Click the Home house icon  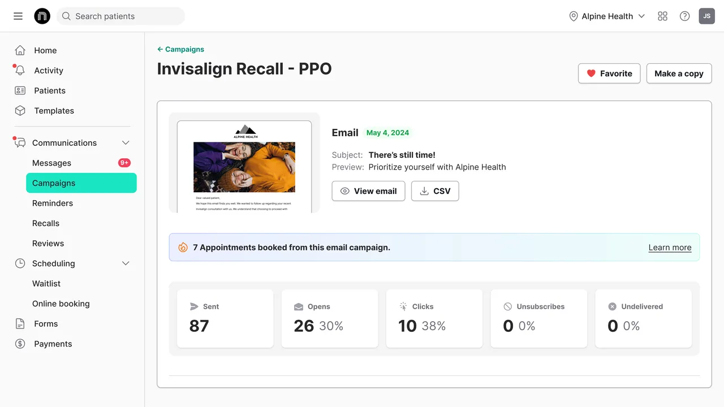coord(20,50)
